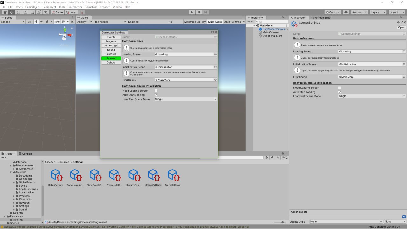Open the Account dropdown
Image resolution: width=407 pixels, height=229 pixels.
coord(359,12)
